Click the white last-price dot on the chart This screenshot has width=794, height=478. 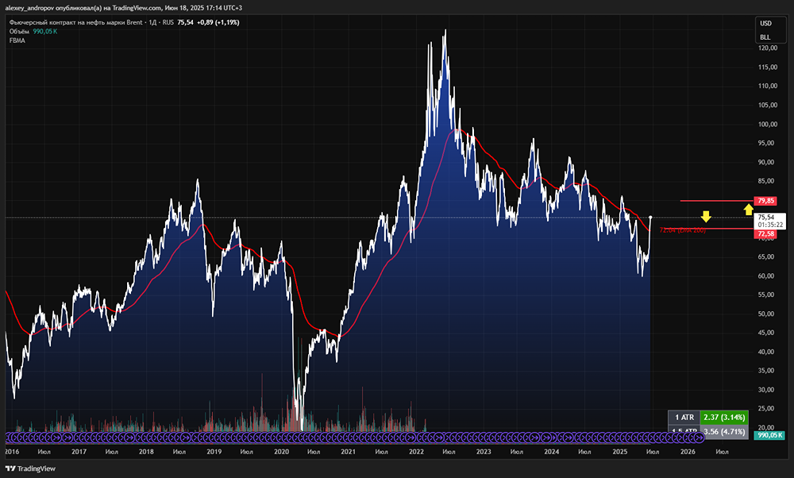tap(651, 217)
